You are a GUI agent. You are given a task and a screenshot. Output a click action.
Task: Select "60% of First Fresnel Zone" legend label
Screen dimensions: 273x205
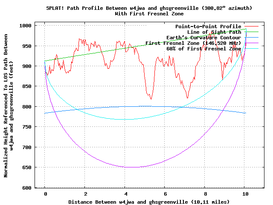[203, 49]
